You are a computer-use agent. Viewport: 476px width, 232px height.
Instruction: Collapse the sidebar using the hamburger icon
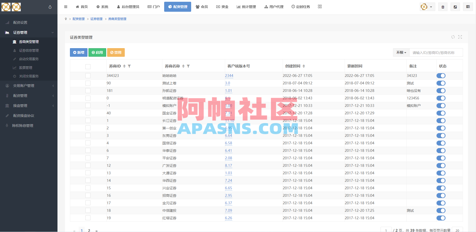(66, 6)
